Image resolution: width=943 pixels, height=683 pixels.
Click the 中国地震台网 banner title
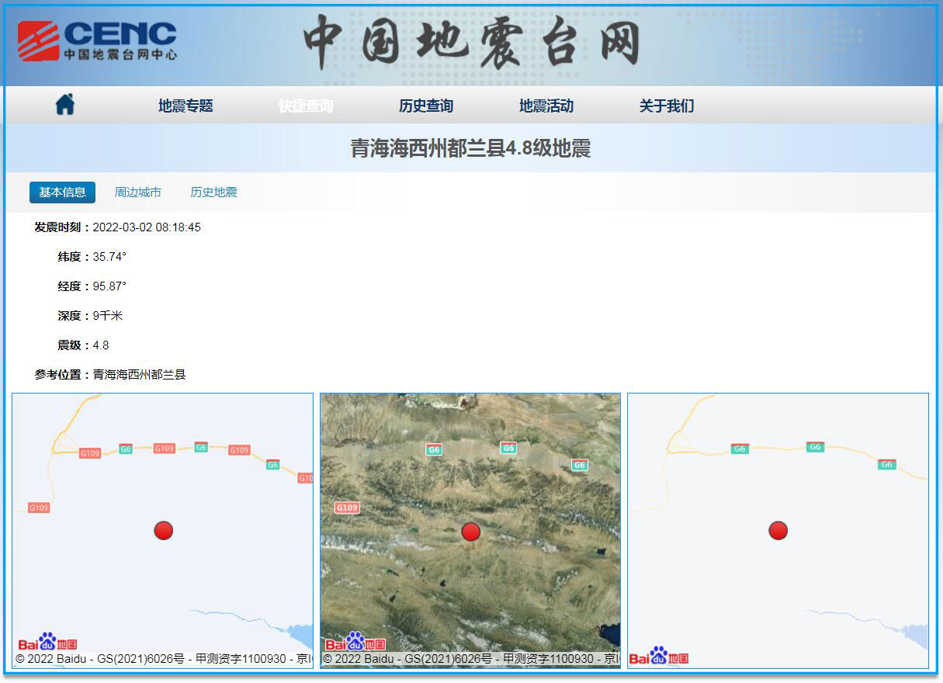click(471, 43)
